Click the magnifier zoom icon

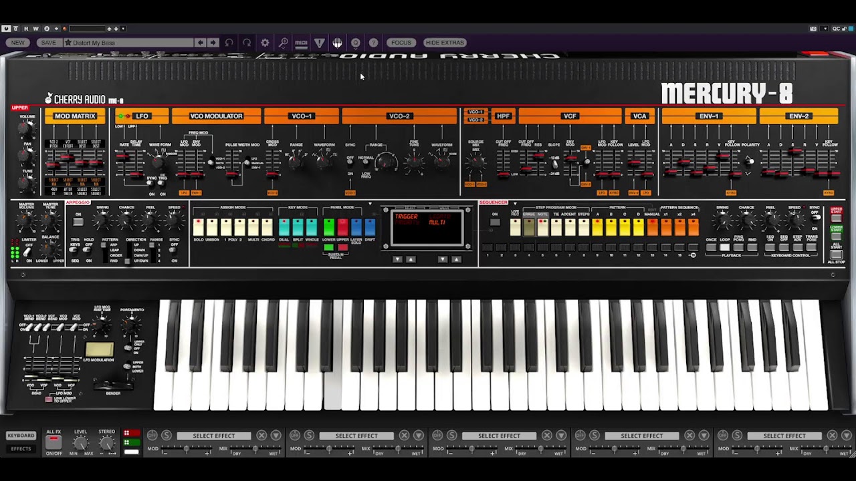pos(283,43)
